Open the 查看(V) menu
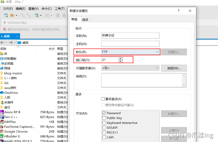The height and width of the screenshot is (142, 218). [x=34, y=9]
